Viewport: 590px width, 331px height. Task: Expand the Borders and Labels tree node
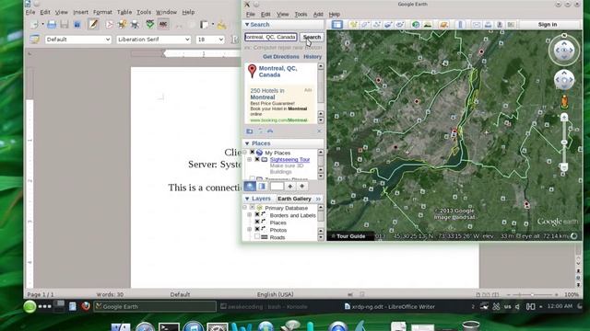click(249, 214)
